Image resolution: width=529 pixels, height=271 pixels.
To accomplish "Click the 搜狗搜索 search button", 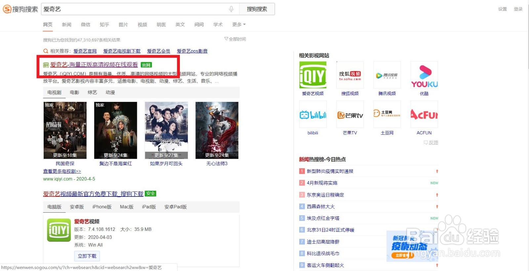I will pos(257,9).
